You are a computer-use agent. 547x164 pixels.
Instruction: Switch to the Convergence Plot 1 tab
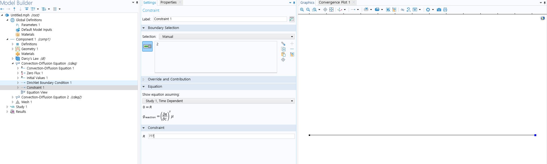334,2
